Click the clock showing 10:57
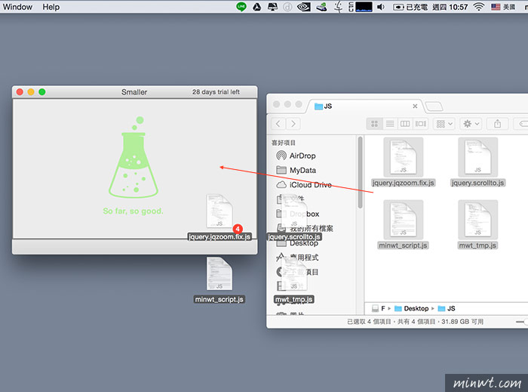Image resolution: width=528 pixels, height=392 pixels. point(450,7)
